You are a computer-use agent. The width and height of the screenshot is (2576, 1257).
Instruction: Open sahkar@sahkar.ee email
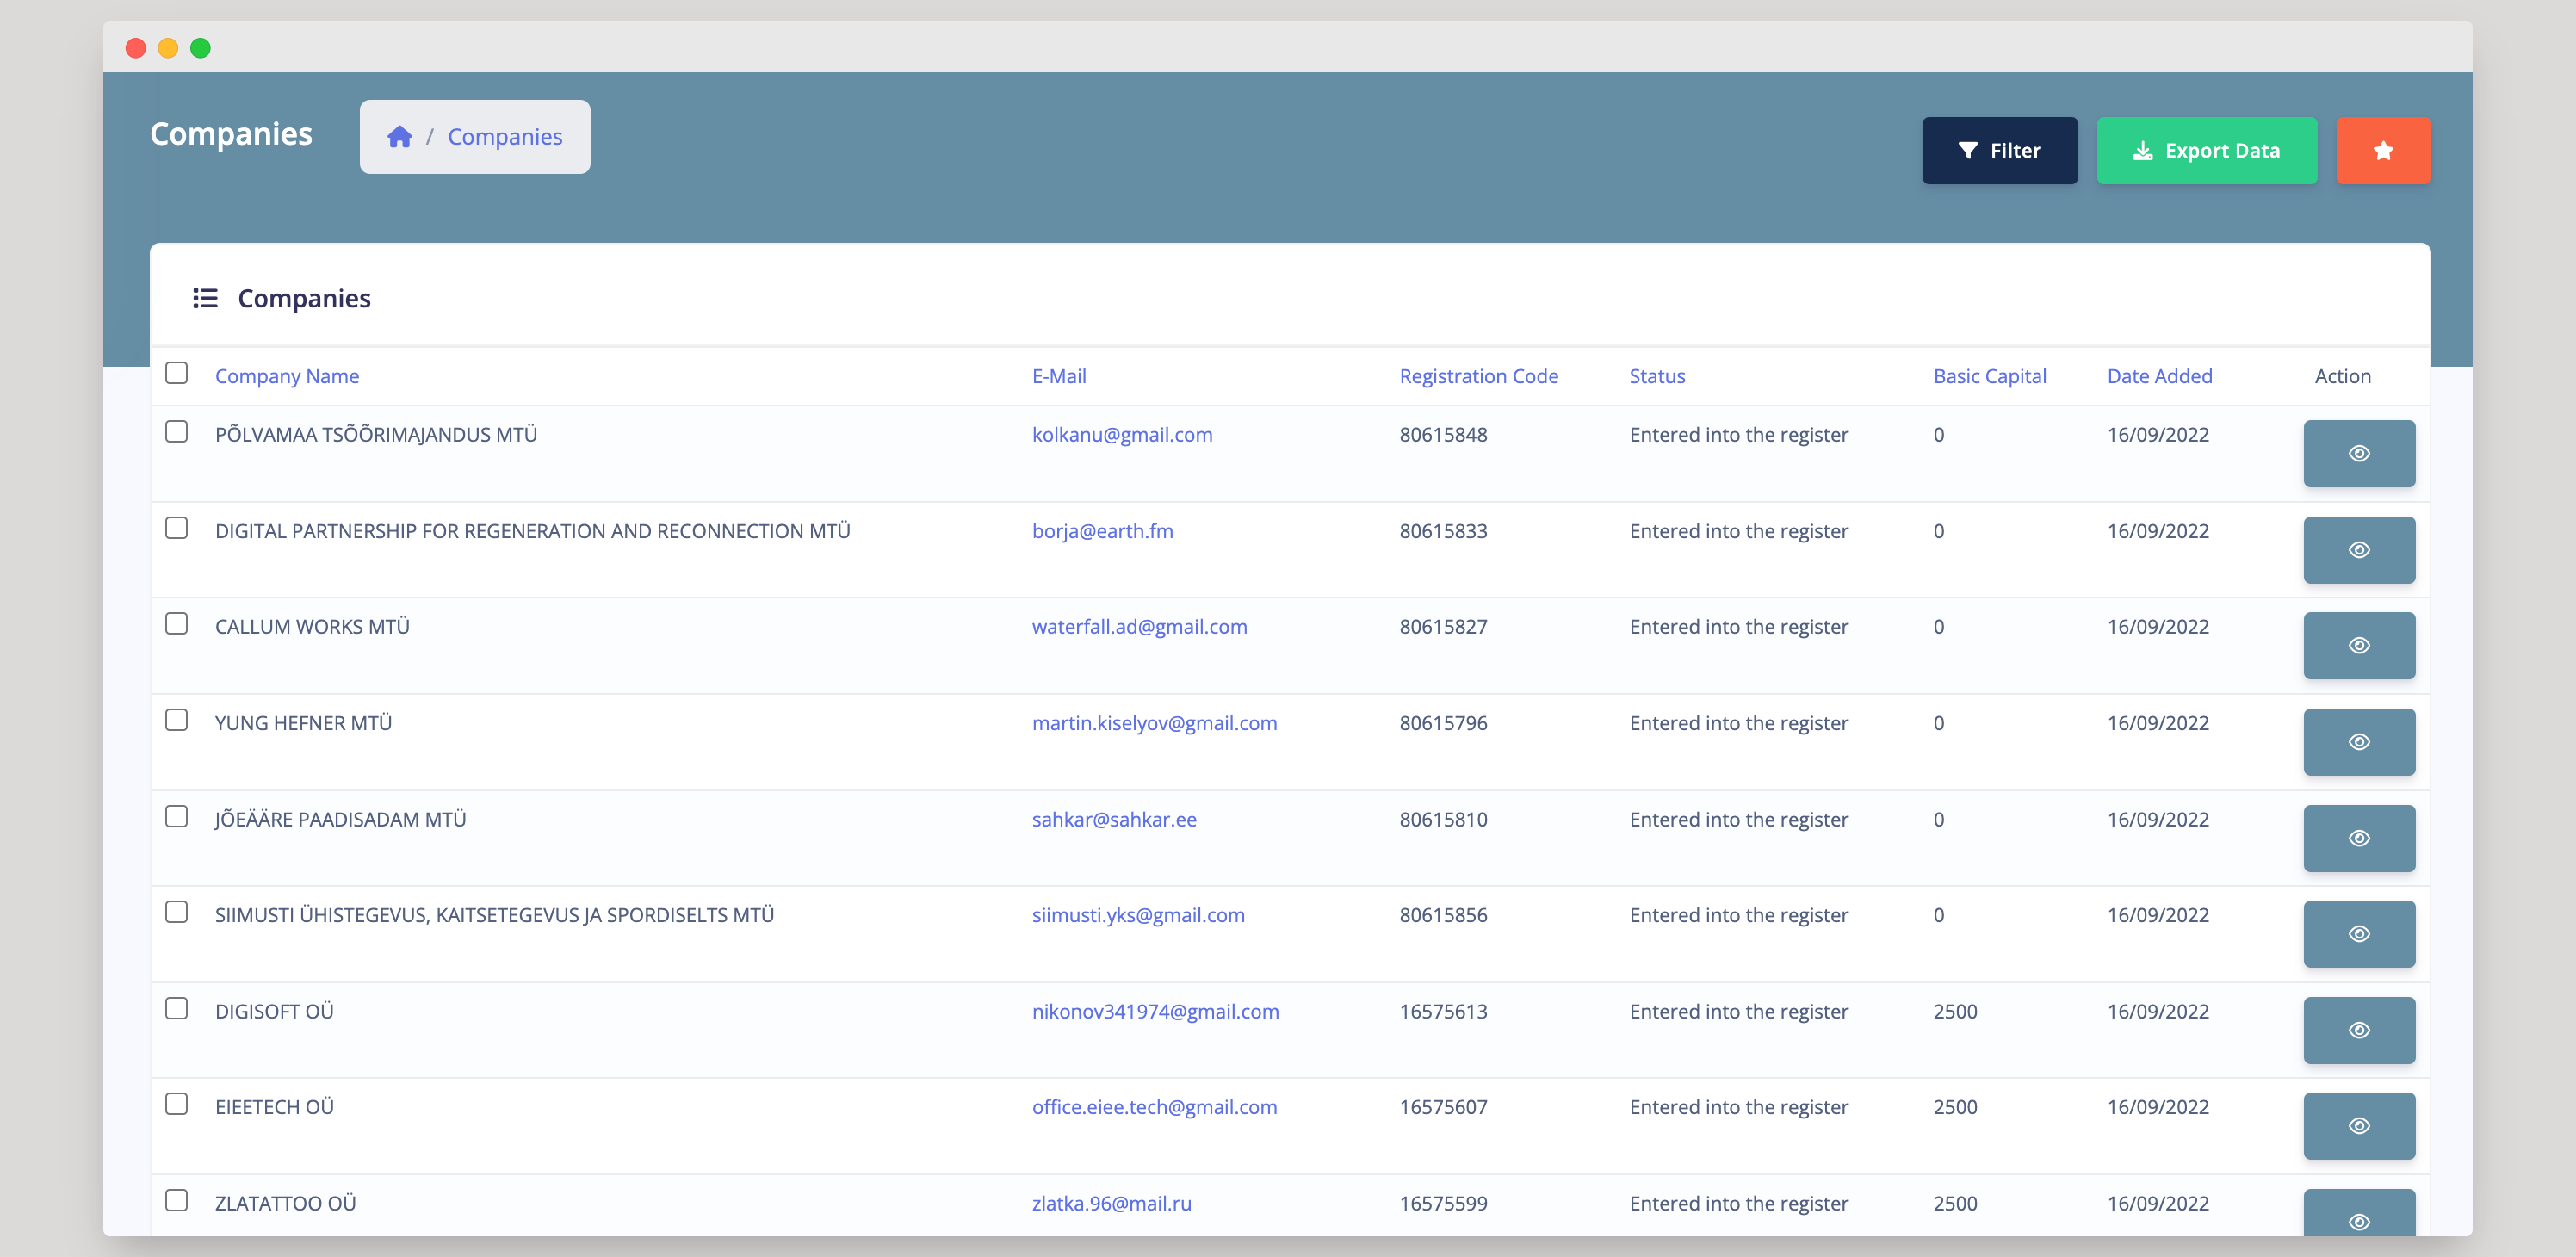click(x=1114, y=819)
